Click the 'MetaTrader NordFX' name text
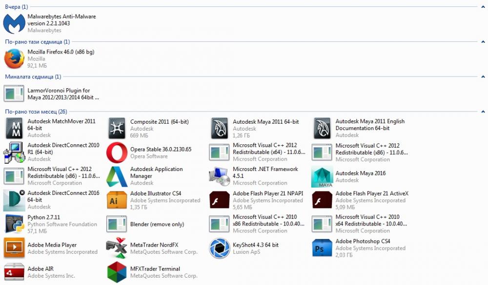 [154, 245]
